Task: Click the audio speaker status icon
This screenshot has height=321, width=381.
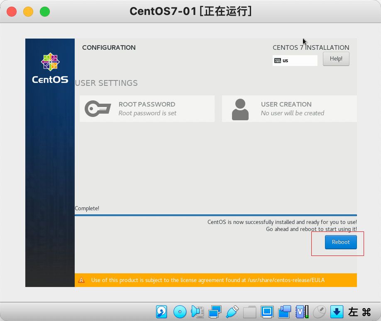Action: [197, 311]
